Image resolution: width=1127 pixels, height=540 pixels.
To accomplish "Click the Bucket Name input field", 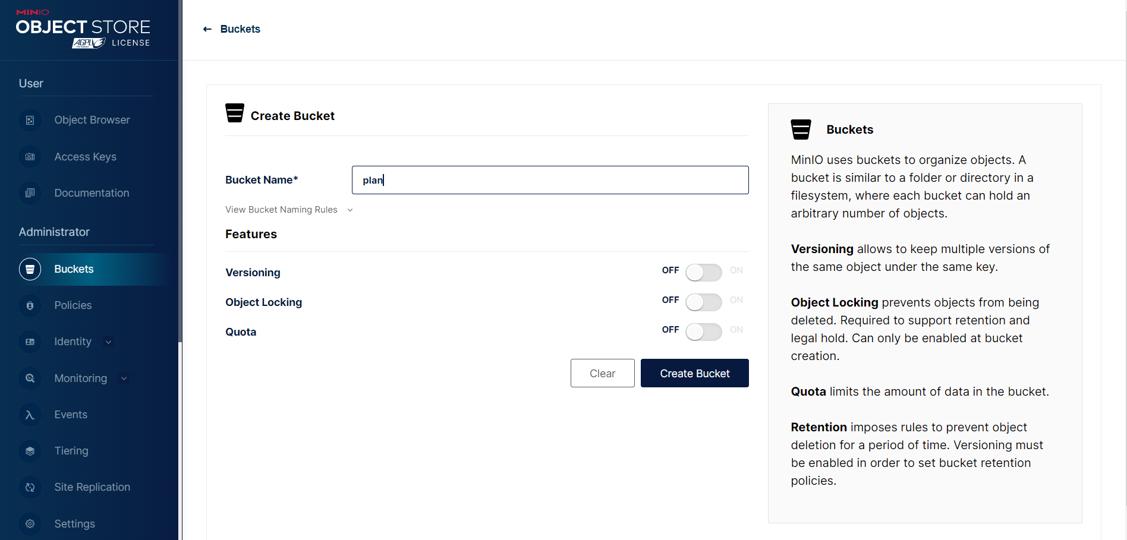I will 550,180.
